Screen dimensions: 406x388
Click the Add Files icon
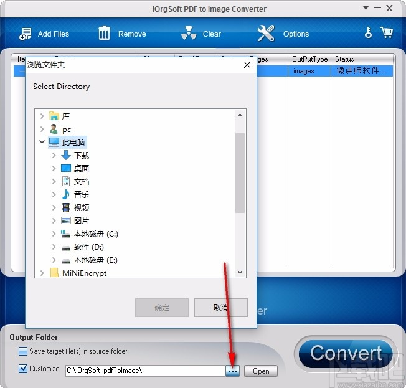[25, 34]
